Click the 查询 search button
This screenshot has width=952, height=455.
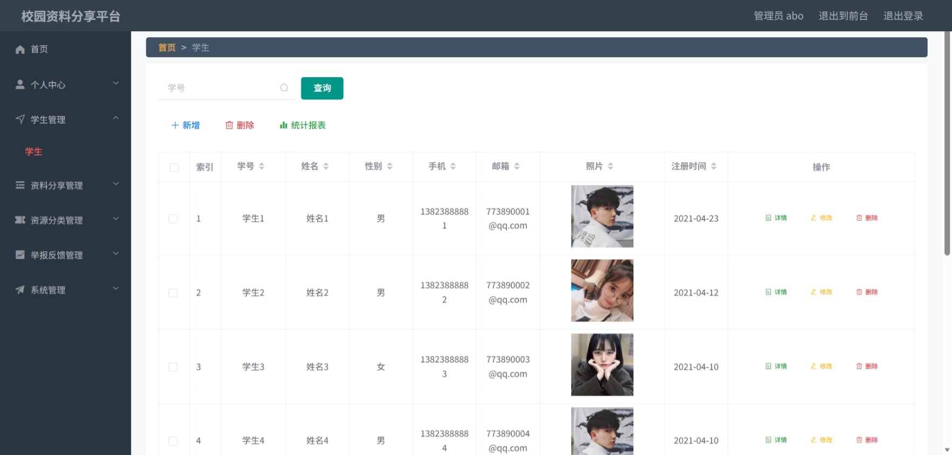tap(322, 88)
